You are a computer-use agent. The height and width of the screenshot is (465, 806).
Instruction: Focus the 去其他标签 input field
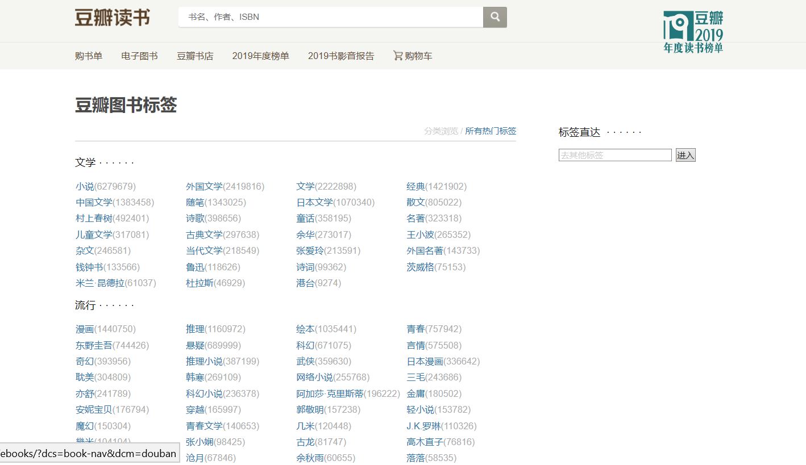615,155
